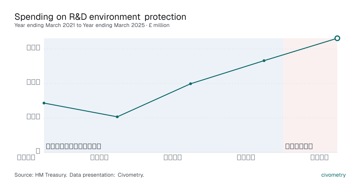Click the annotation label inside the pink region
Image resolution: width=361 pixels, height=189 pixels.
click(299, 146)
